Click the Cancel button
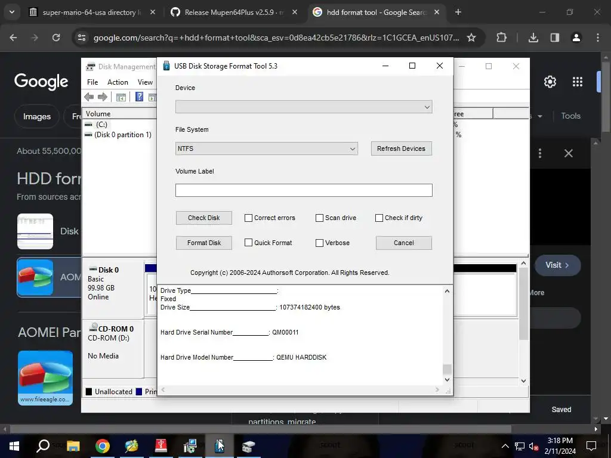The height and width of the screenshot is (458, 611). pyautogui.click(x=404, y=243)
